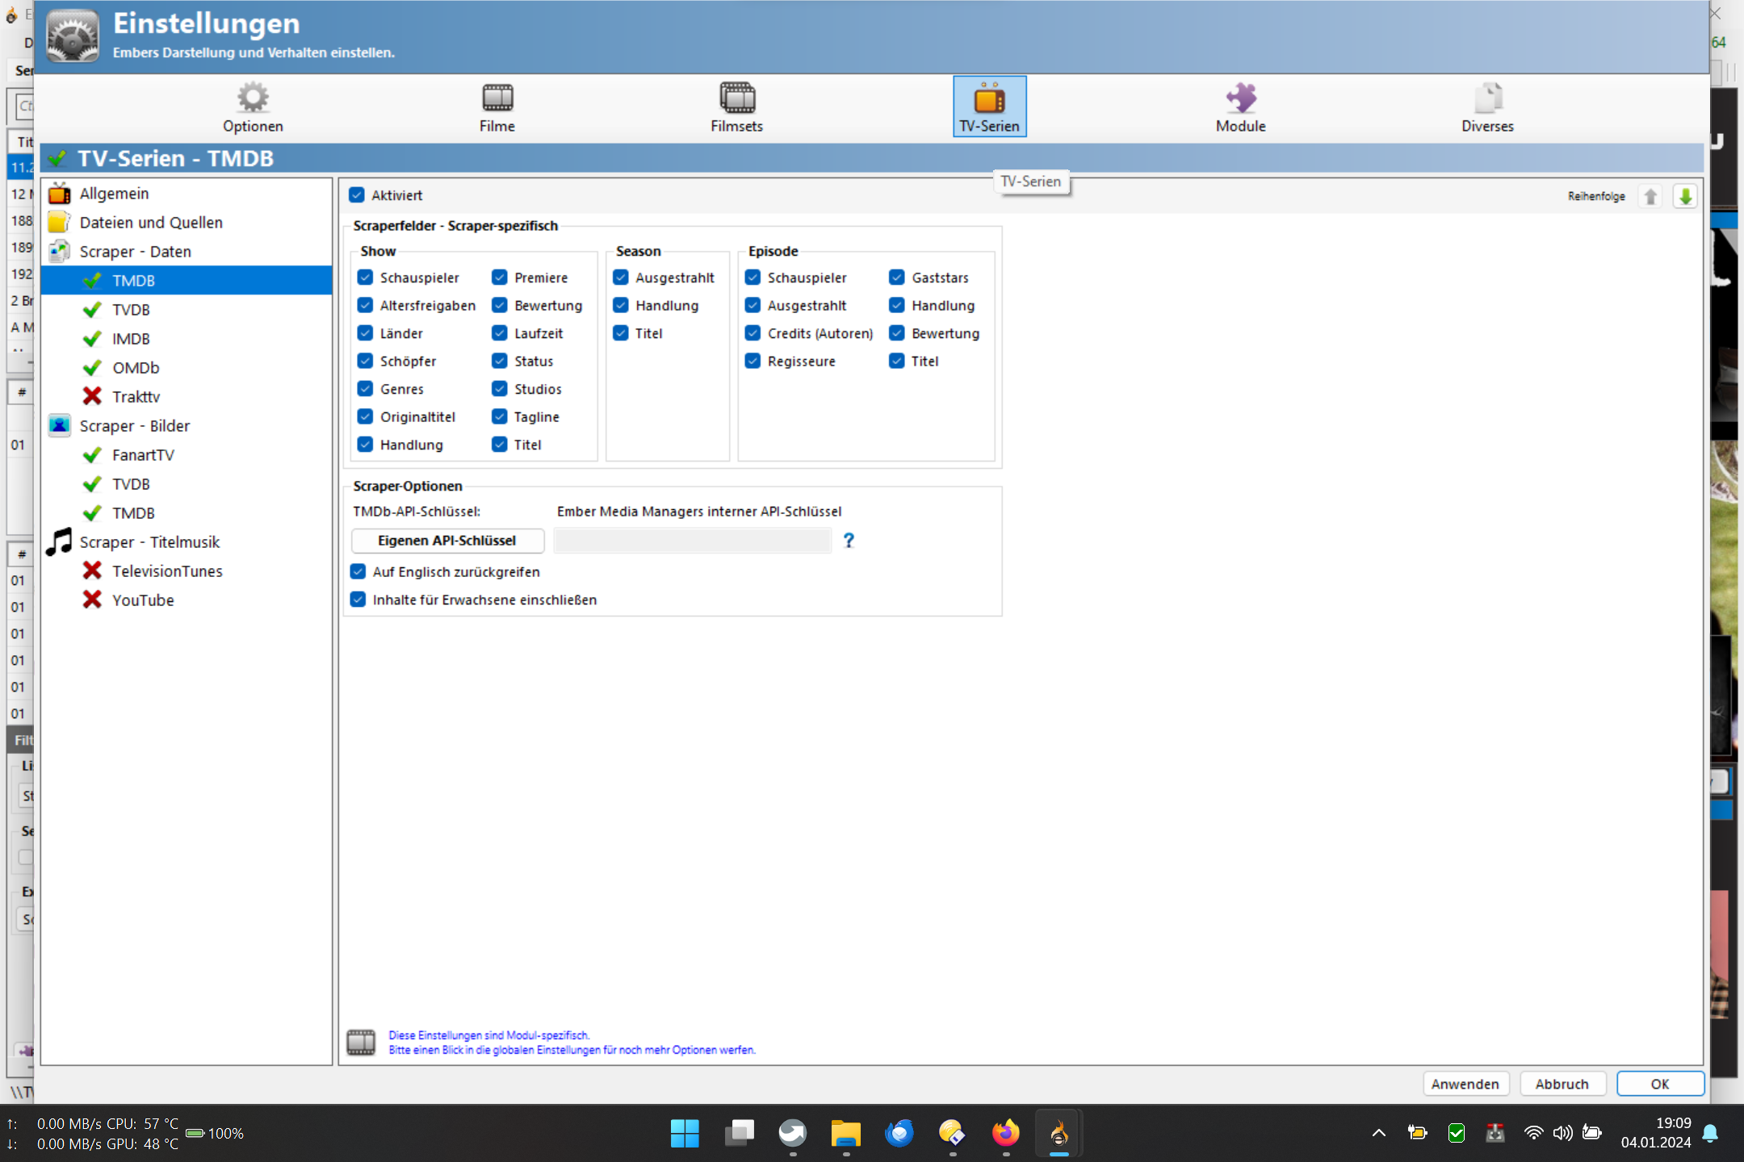Open the Windows Start menu
1744x1162 pixels.
point(685,1133)
